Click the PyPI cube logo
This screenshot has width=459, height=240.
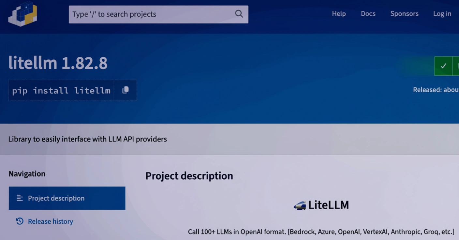click(x=22, y=14)
